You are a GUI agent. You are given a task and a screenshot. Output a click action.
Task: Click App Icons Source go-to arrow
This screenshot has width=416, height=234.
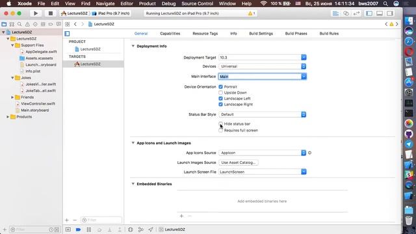(309, 153)
